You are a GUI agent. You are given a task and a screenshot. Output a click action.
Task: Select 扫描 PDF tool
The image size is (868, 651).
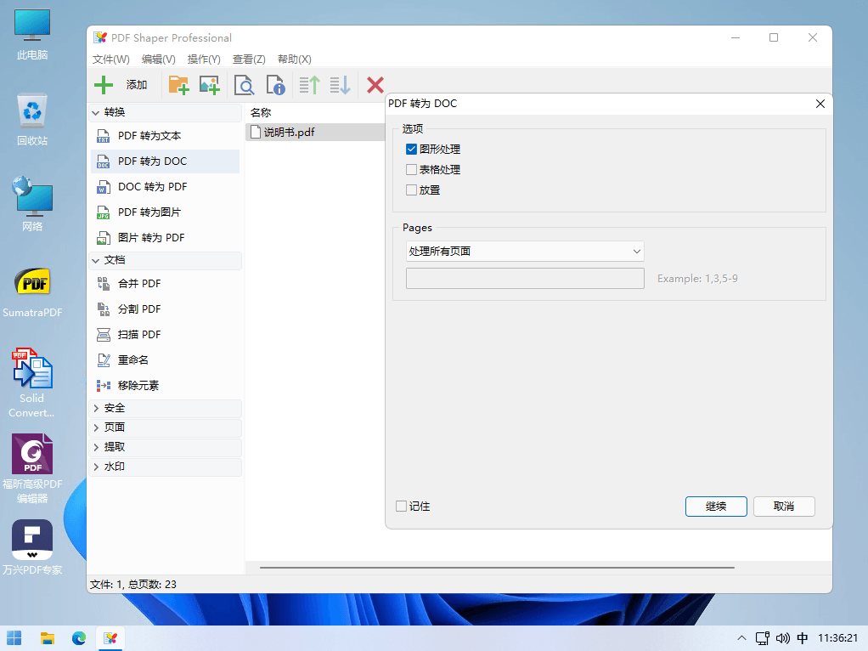tap(165, 335)
